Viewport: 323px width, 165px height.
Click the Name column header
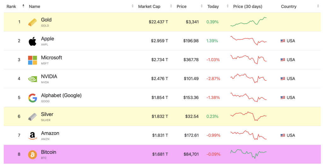[x=34, y=6]
